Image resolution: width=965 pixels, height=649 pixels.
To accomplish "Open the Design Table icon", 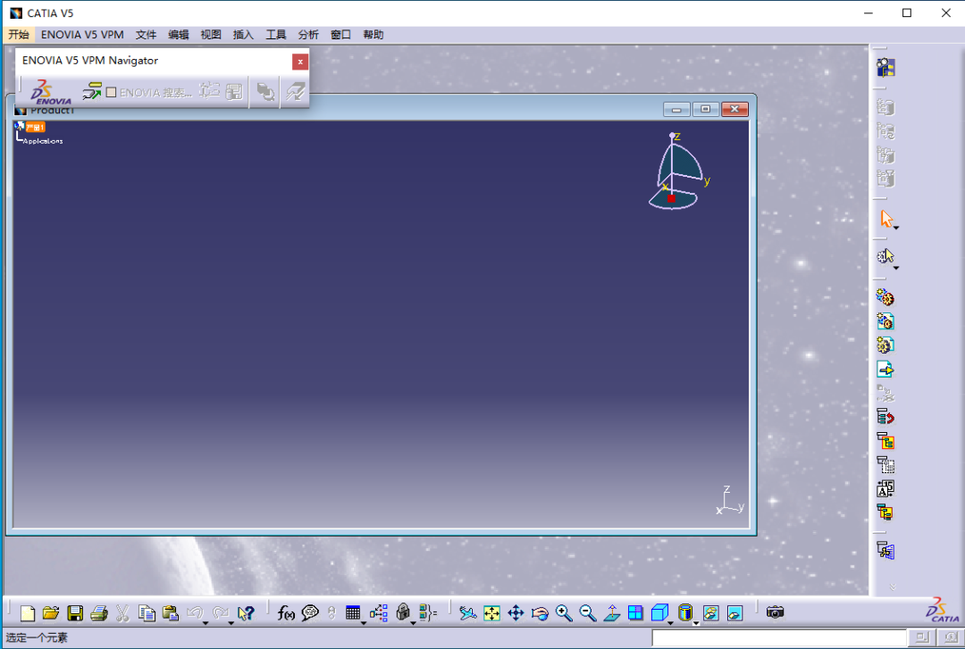I will click(353, 612).
